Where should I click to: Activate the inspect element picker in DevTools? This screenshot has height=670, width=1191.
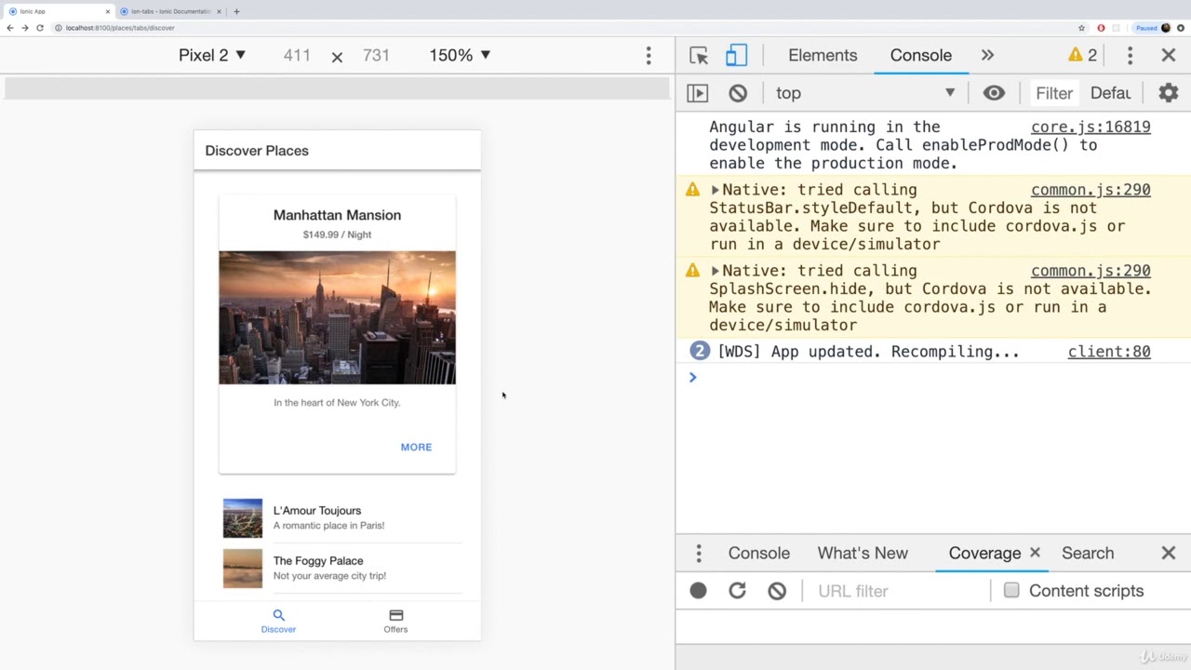(x=699, y=56)
